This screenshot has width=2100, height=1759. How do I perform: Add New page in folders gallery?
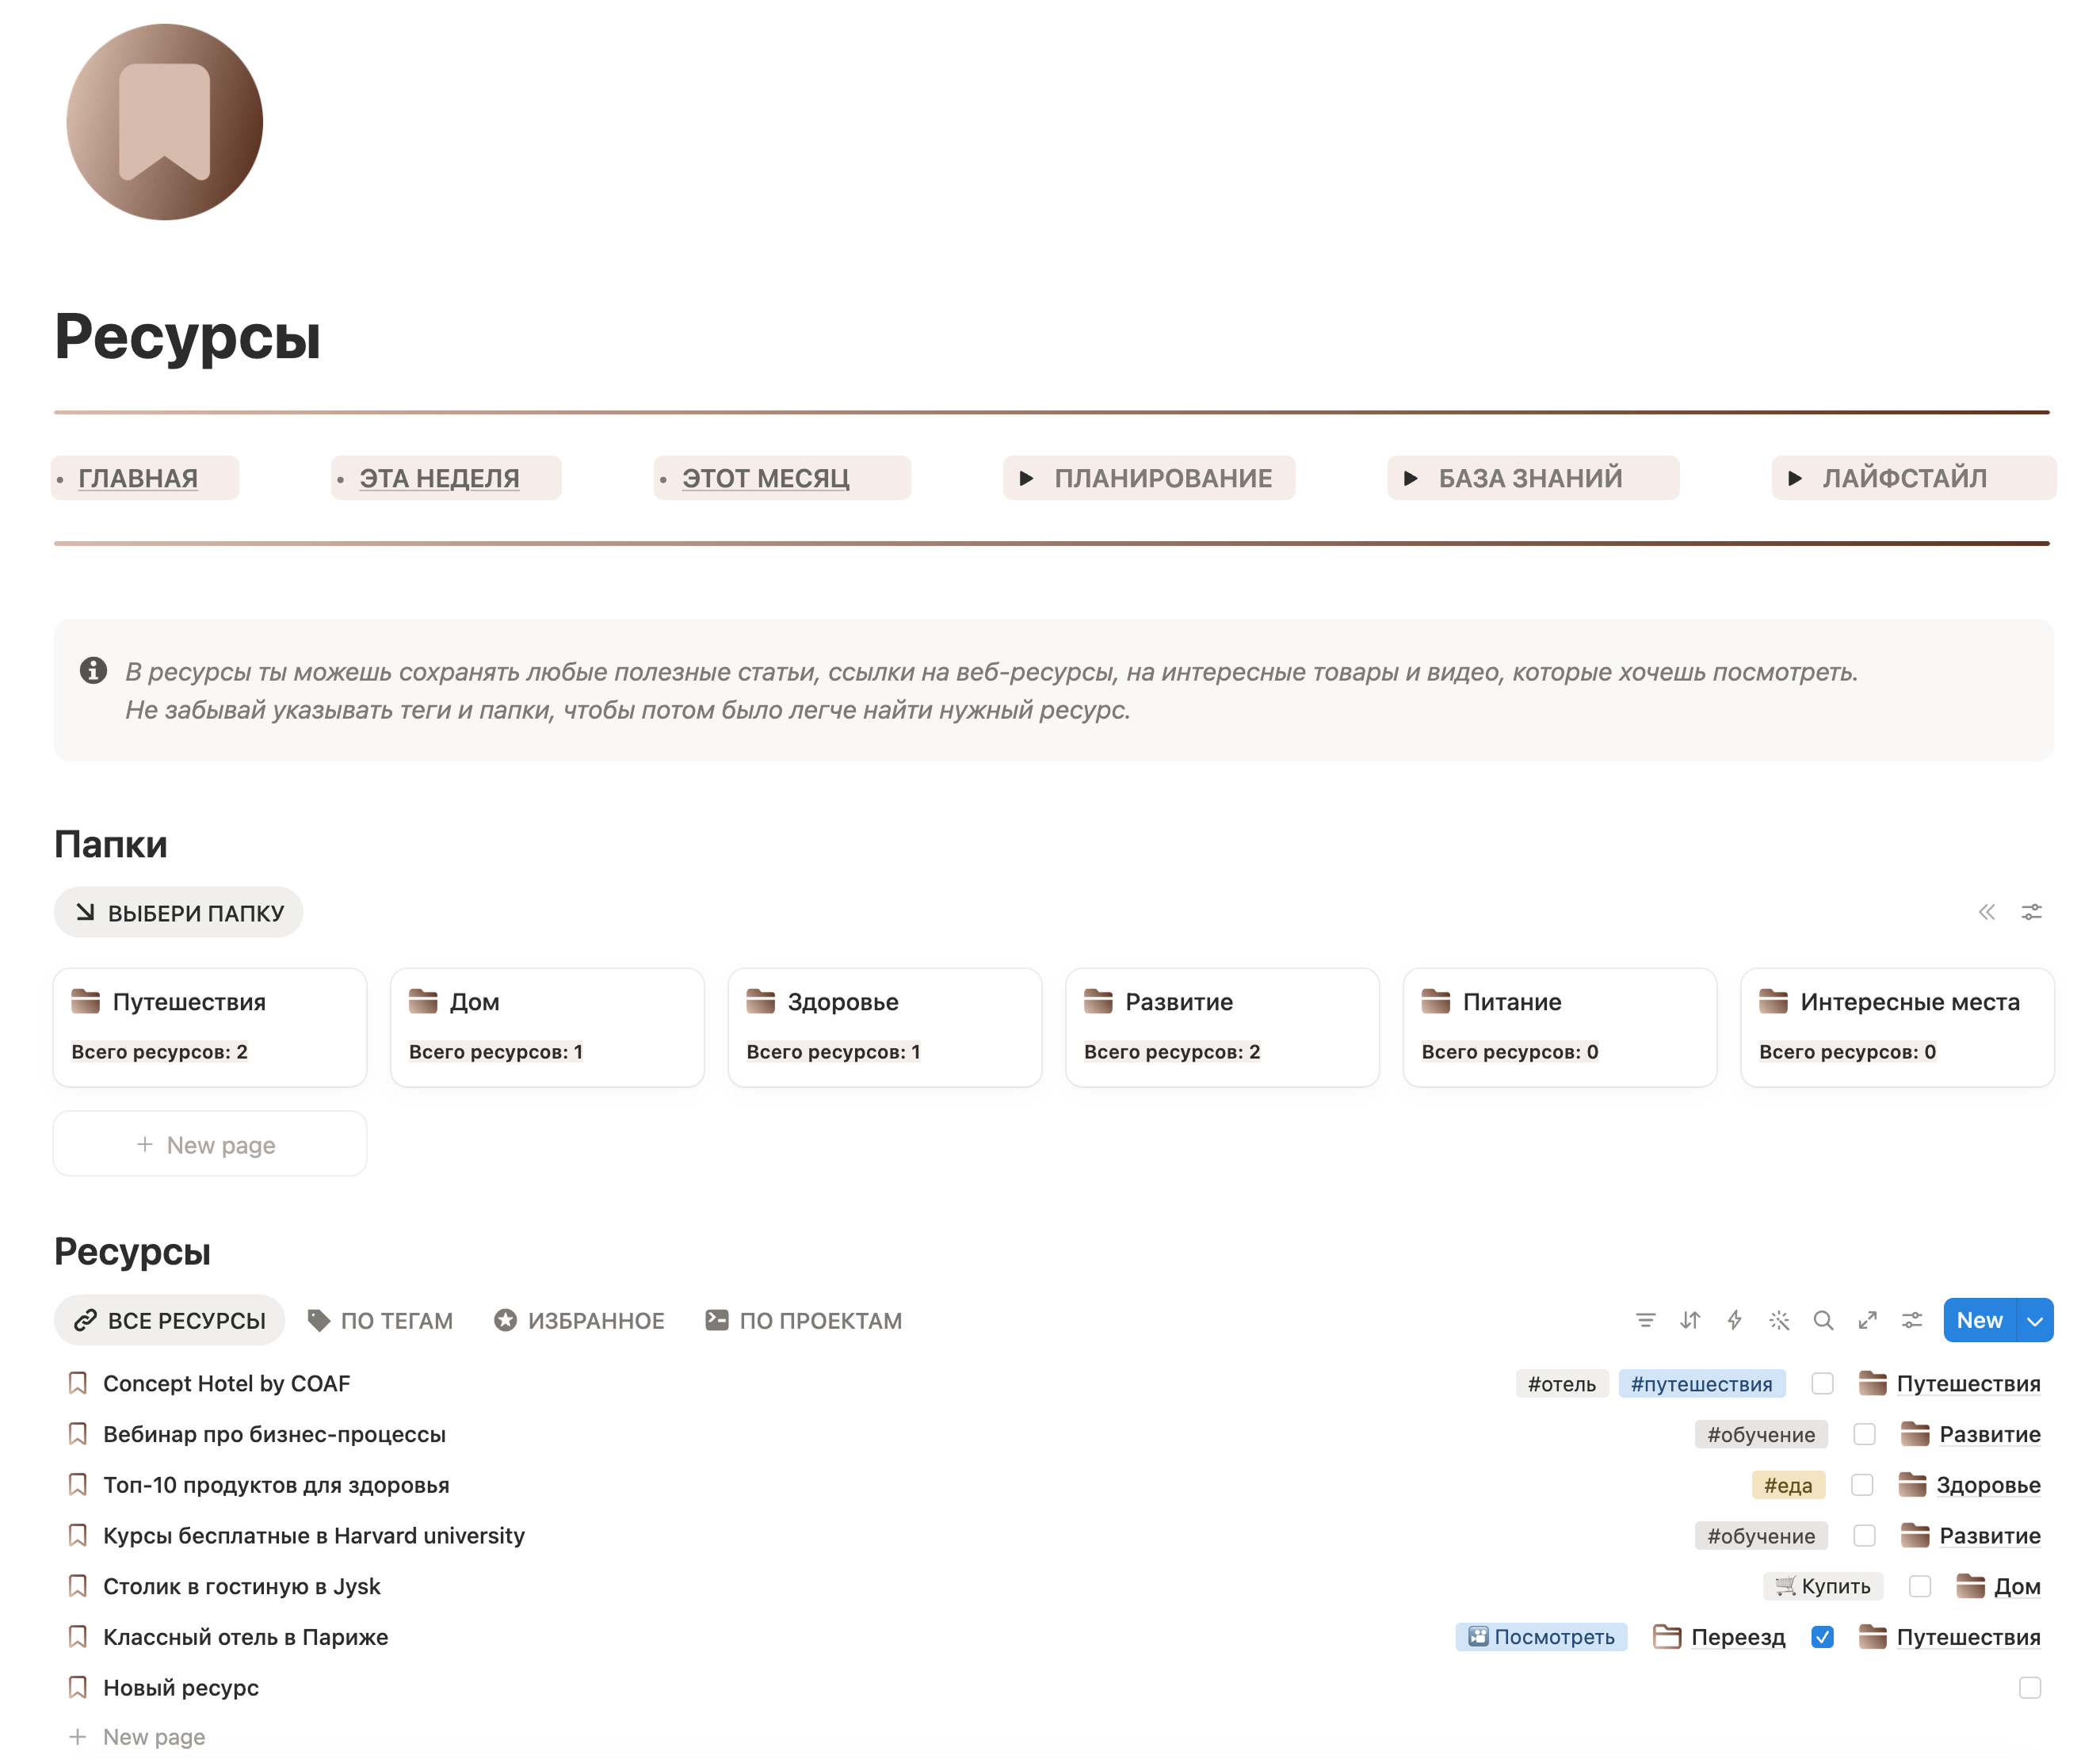pyautogui.click(x=210, y=1144)
